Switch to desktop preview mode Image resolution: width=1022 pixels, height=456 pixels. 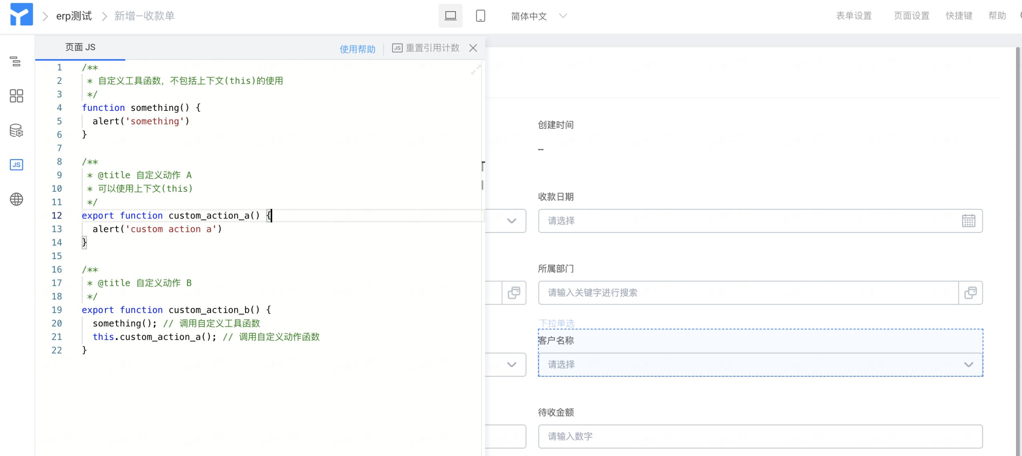pyautogui.click(x=450, y=16)
